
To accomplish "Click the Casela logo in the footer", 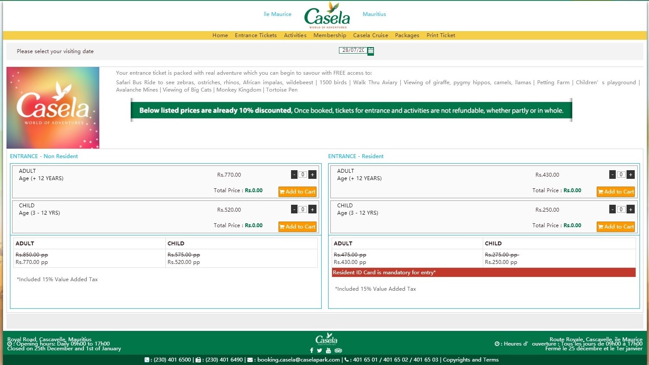I will [x=326, y=339].
